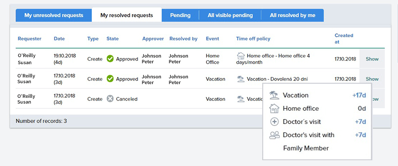Click the date 19.10.2018 (4d) cell
This screenshot has height=166, width=398.
pos(65,59)
